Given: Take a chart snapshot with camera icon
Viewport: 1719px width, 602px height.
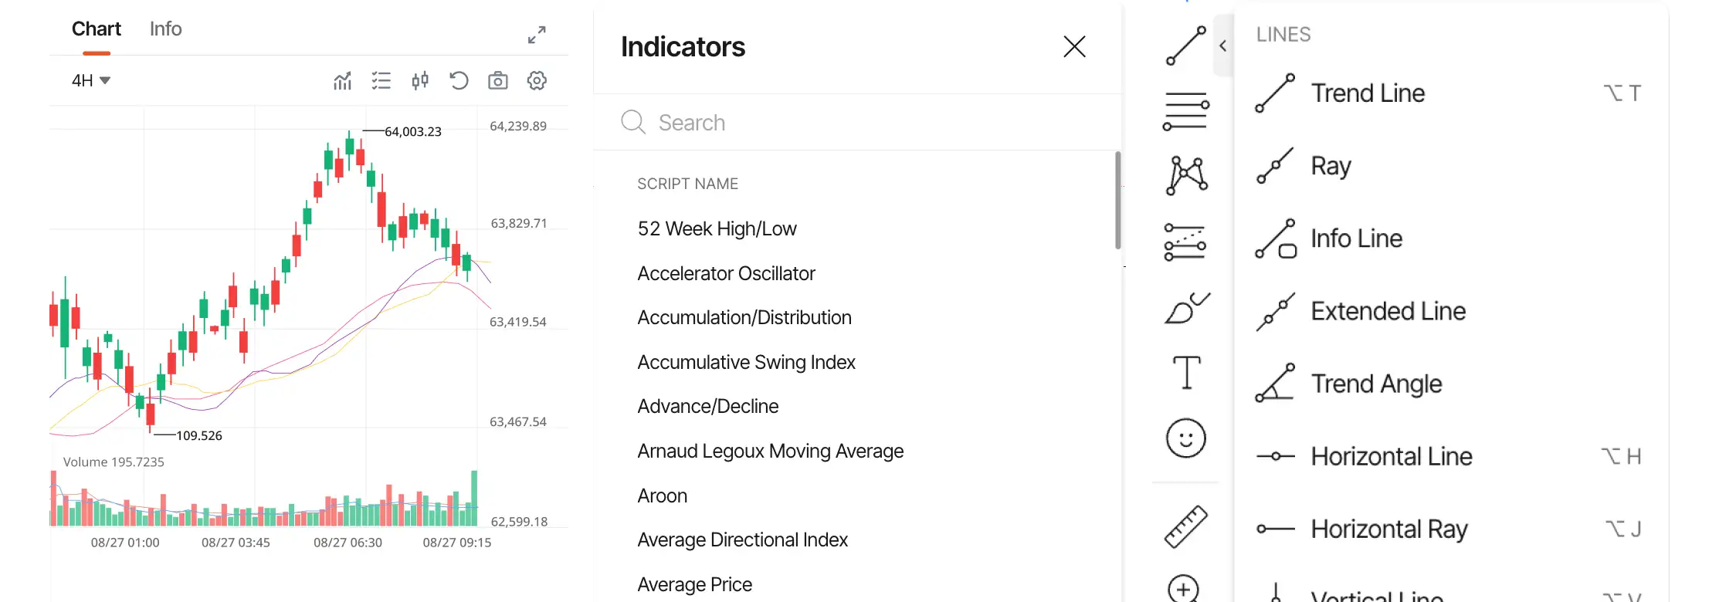Looking at the screenshot, I should [498, 80].
